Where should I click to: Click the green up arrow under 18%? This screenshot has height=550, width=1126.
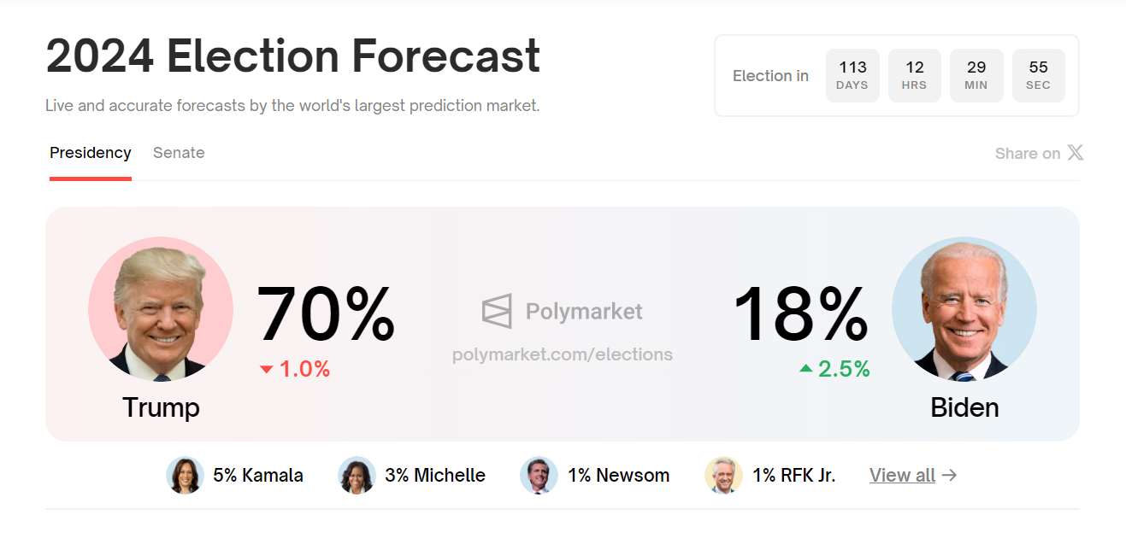805,368
